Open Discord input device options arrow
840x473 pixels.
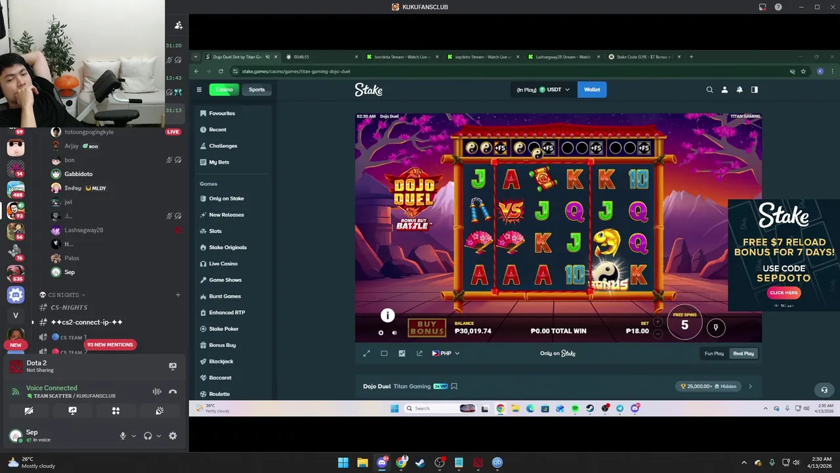pos(134,436)
